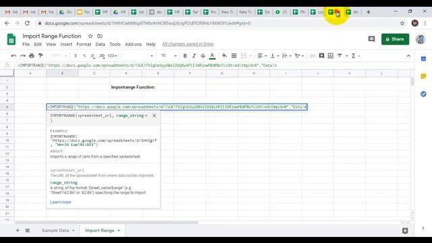Click the Undo icon in toolbar
Image resolution: width=432 pixels, height=243 pixels.
tap(13, 55)
